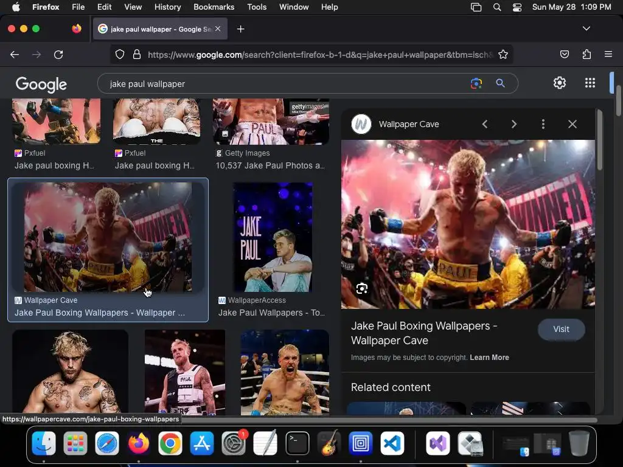Open the File menu
Screen dimensions: 623x467
click(x=78, y=7)
